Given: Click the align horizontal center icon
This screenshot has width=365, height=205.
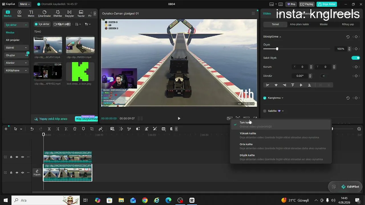Looking at the screenshot, I should (x=276, y=85).
